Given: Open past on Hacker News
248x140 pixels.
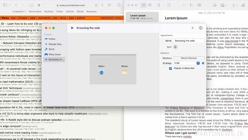Looking at the screenshot, I should (x=33, y=18).
